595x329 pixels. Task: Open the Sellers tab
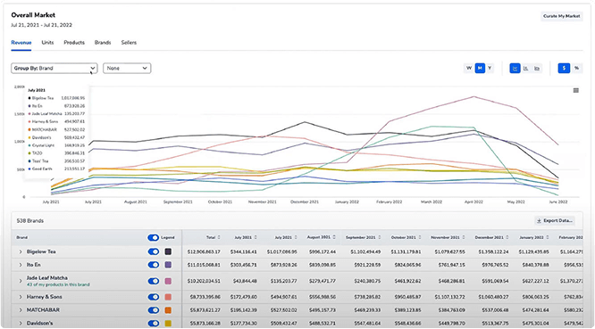coord(129,43)
